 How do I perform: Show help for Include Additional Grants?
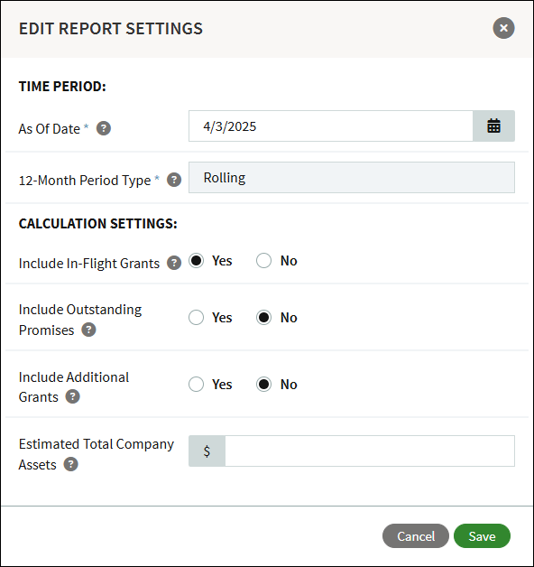73,396
